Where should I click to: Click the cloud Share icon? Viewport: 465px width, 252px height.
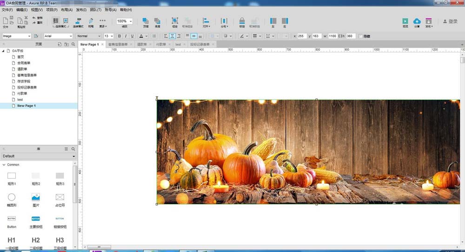coord(417,21)
